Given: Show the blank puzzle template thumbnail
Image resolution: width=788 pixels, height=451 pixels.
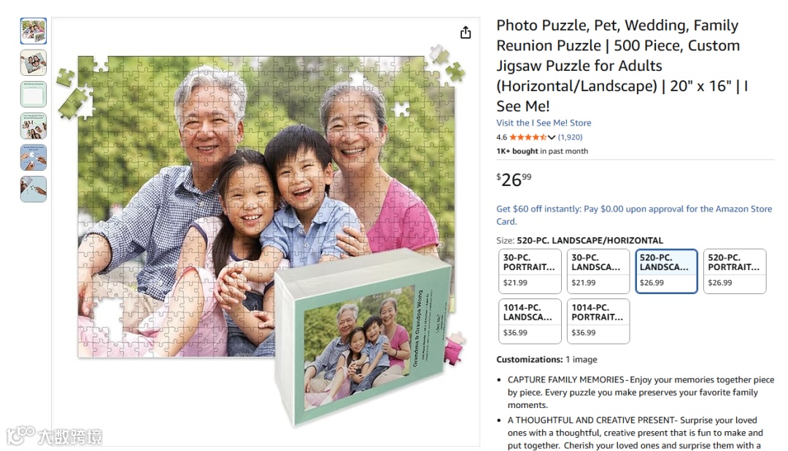Looking at the screenshot, I should [x=34, y=94].
